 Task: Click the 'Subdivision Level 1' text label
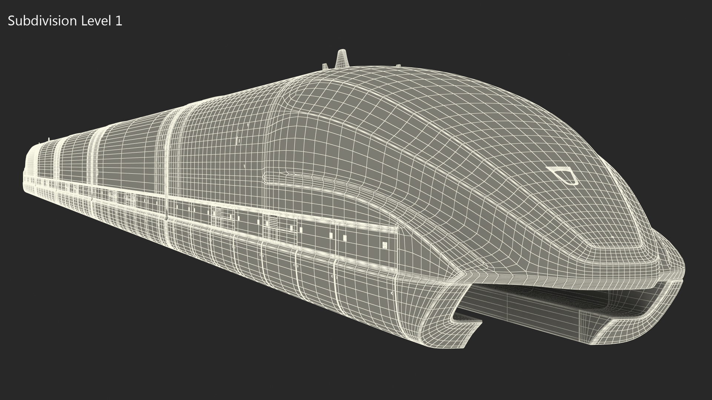point(65,21)
